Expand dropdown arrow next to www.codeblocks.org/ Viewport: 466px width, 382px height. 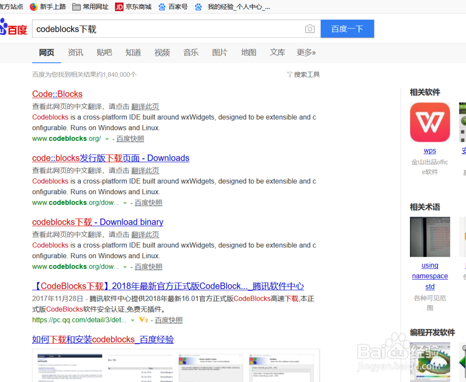point(107,139)
